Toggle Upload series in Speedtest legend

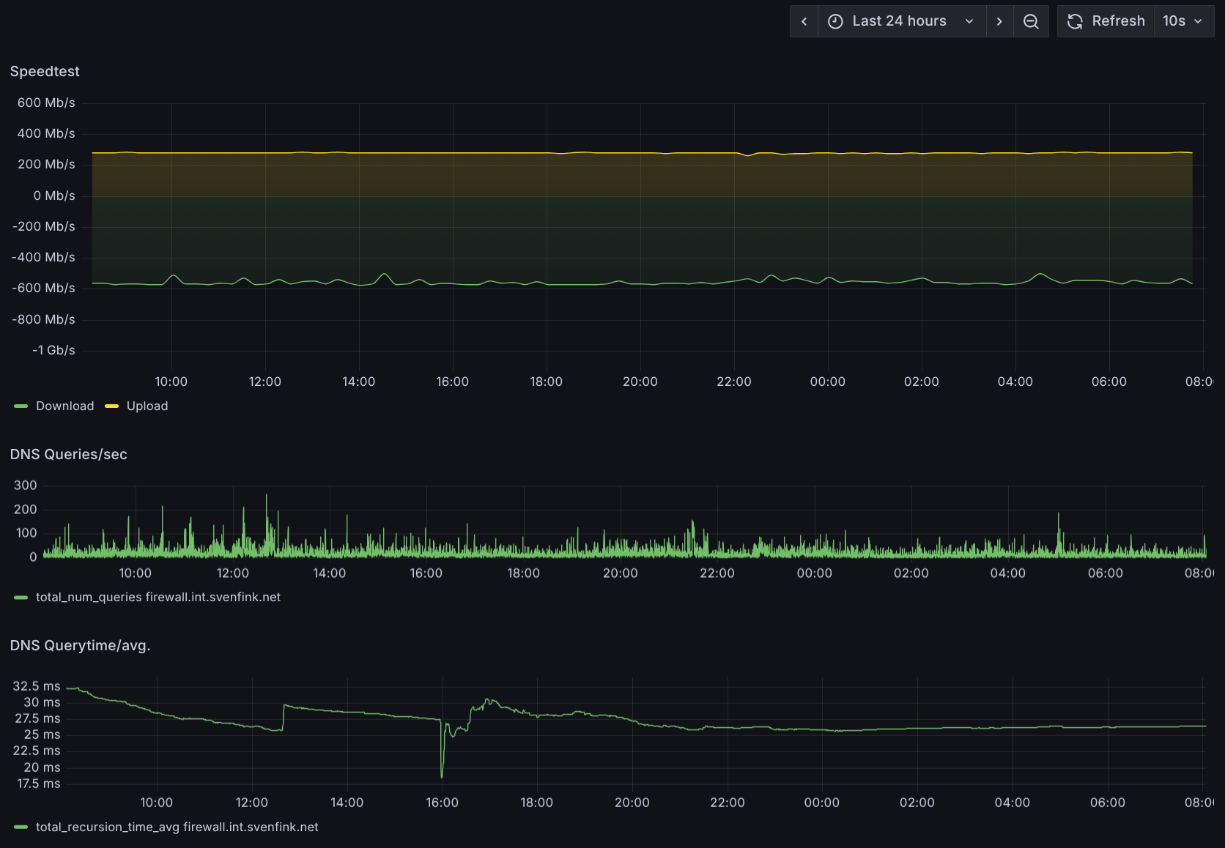pyautogui.click(x=147, y=406)
